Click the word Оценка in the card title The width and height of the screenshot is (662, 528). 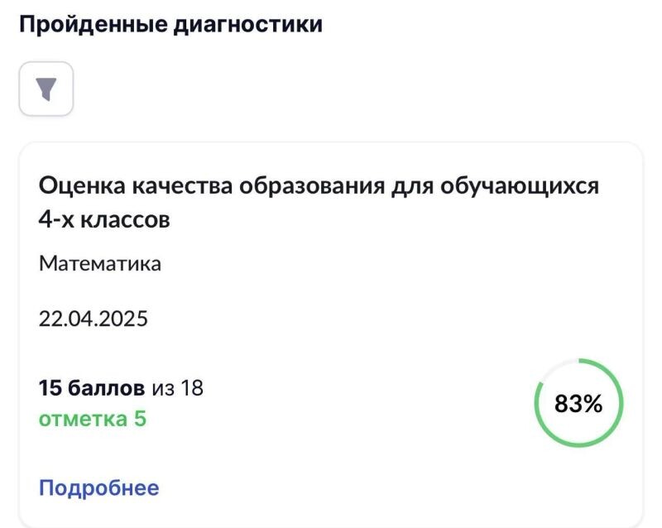point(82,185)
